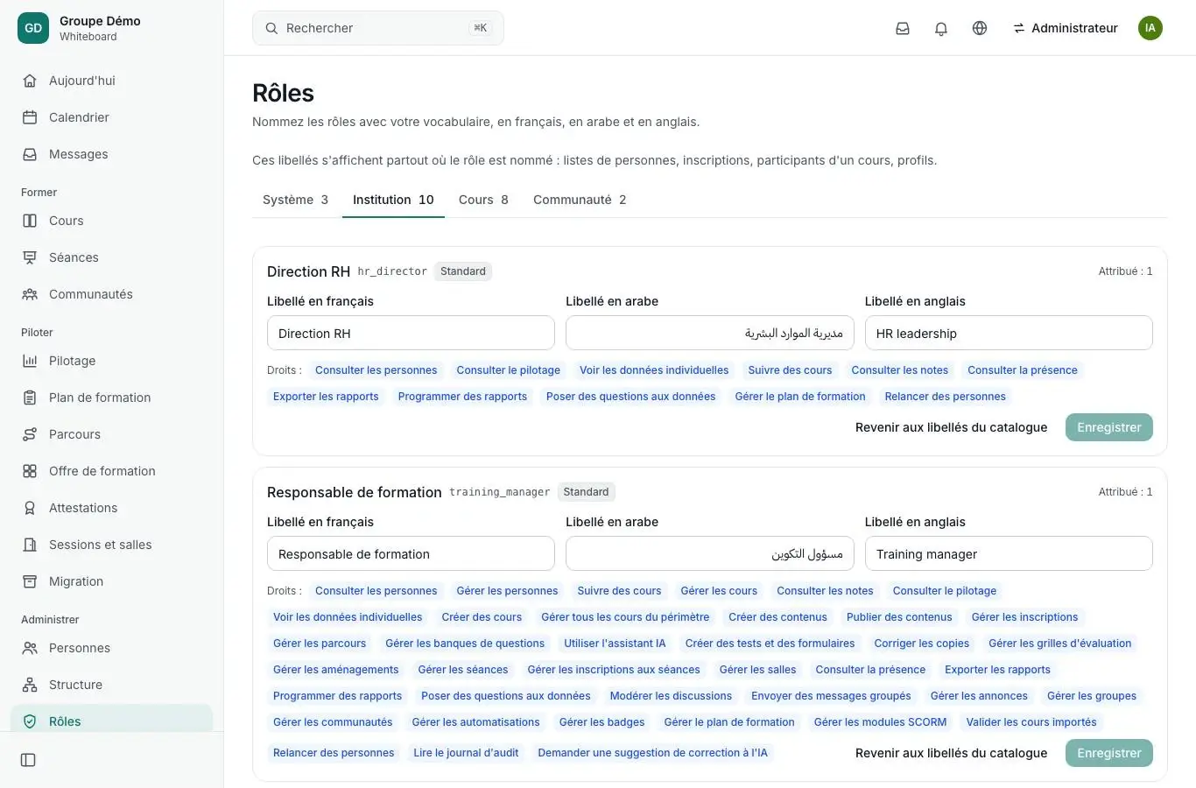Click the Calendrier calendar icon
Viewport: 1196px width, 788px height.
tap(30, 117)
